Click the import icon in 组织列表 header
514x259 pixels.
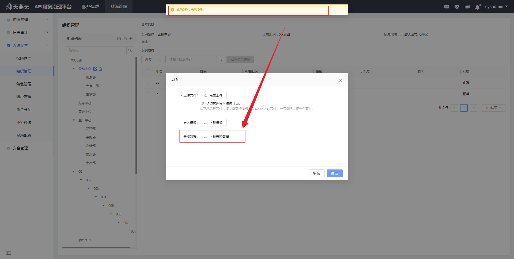coord(119,38)
